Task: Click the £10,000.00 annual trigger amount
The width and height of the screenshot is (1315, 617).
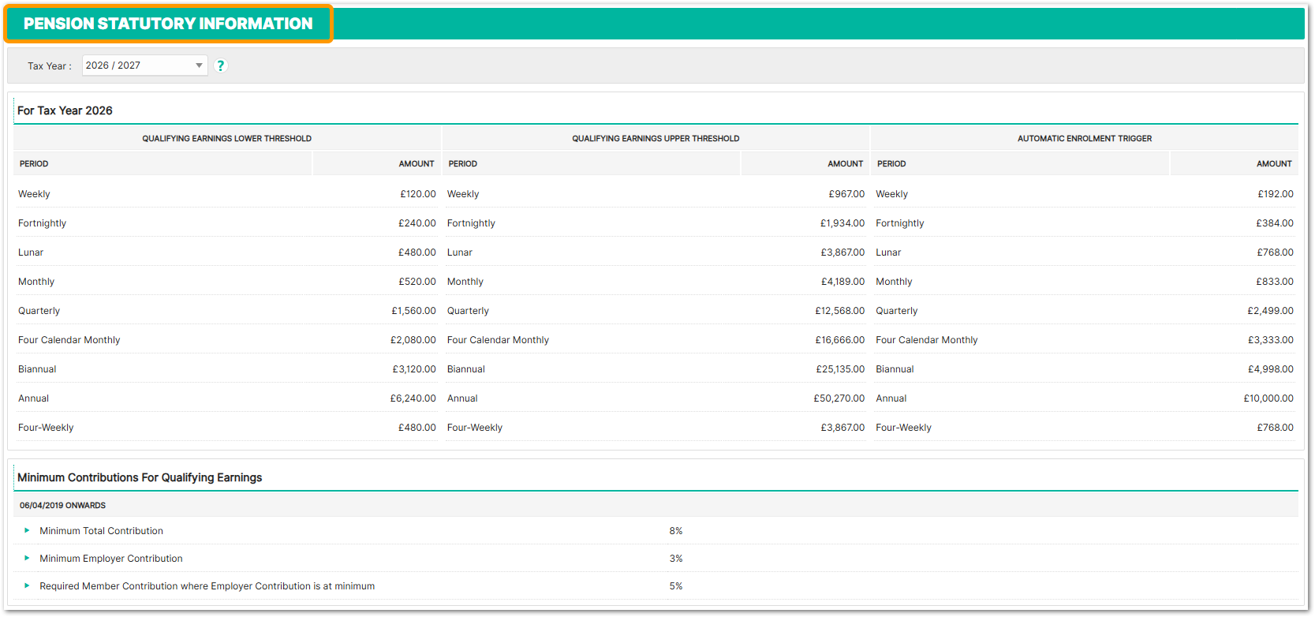Action: [1268, 398]
